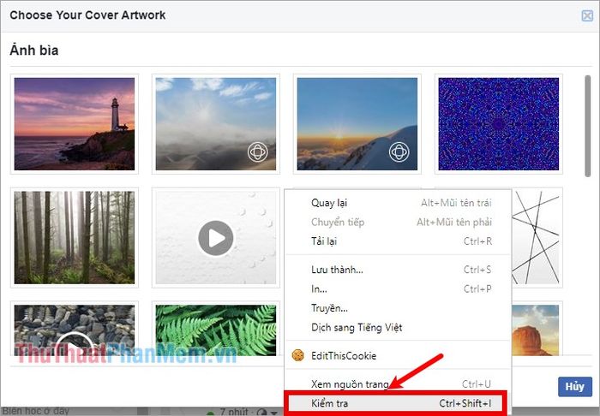Select the blue kaleidoscope pattern cover
This screenshot has height=416, width=600.
click(x=499, y=124)
